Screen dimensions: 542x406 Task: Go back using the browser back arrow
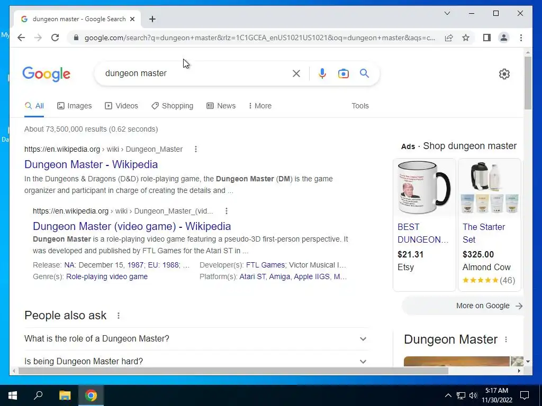pos(21,38)
